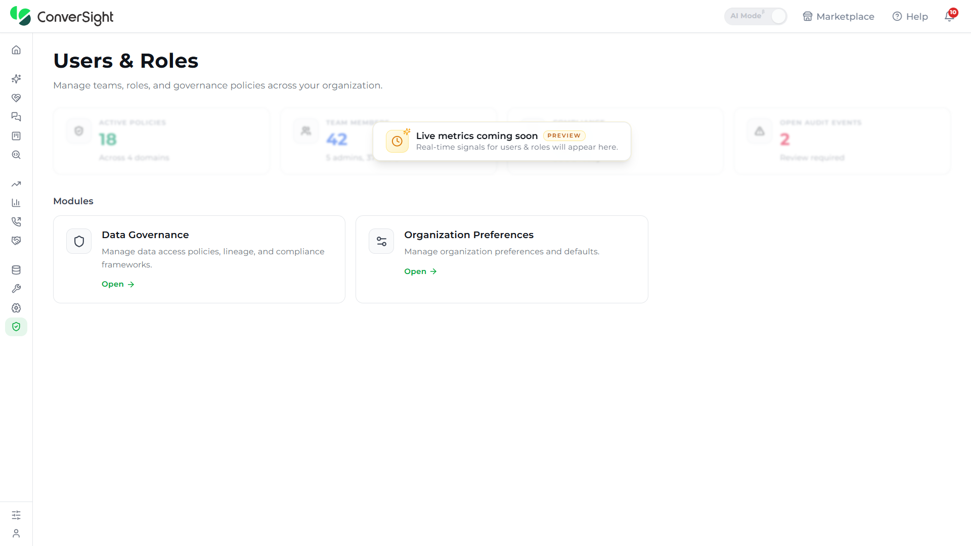971x546 pixels.
Task: Open the chat messages sidebar icon
Action: (x=16, y=117)
